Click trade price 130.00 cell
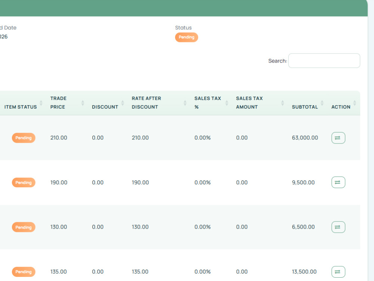 (x=59, y=227)
